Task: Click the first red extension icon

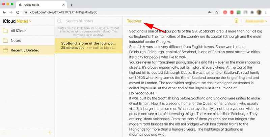Action: (x=225, y=12)
